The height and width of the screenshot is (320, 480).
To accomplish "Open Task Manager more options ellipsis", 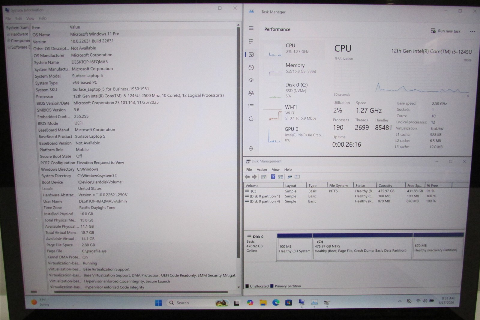I will 472,31.
